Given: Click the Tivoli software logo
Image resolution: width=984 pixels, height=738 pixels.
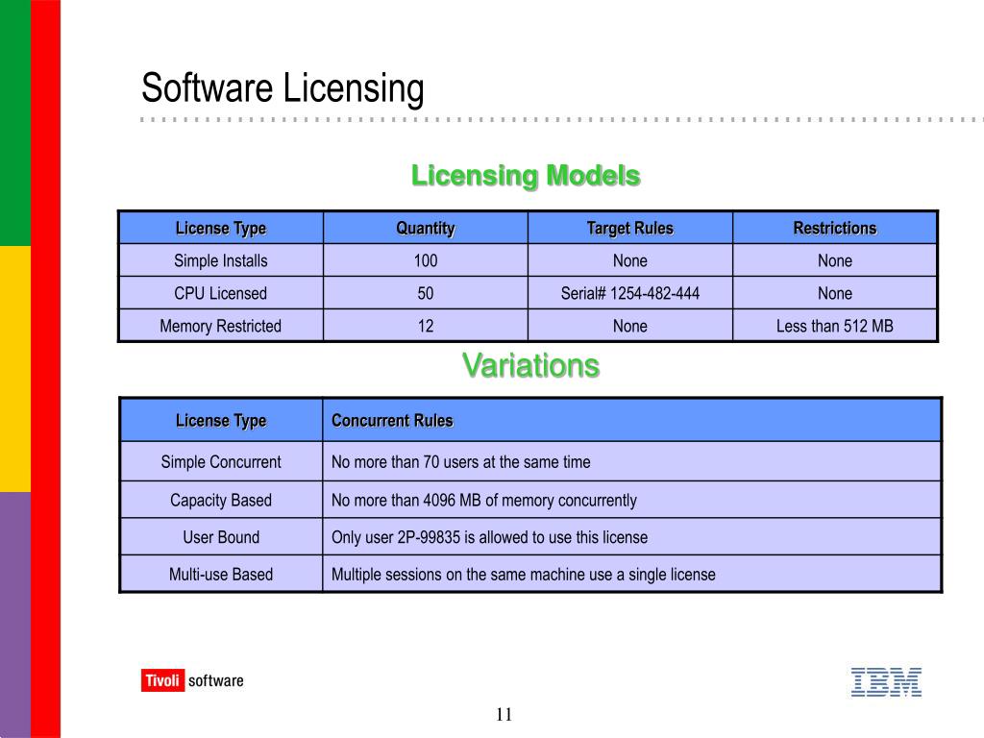Looking at the screenshot, I should pos(192,679).
